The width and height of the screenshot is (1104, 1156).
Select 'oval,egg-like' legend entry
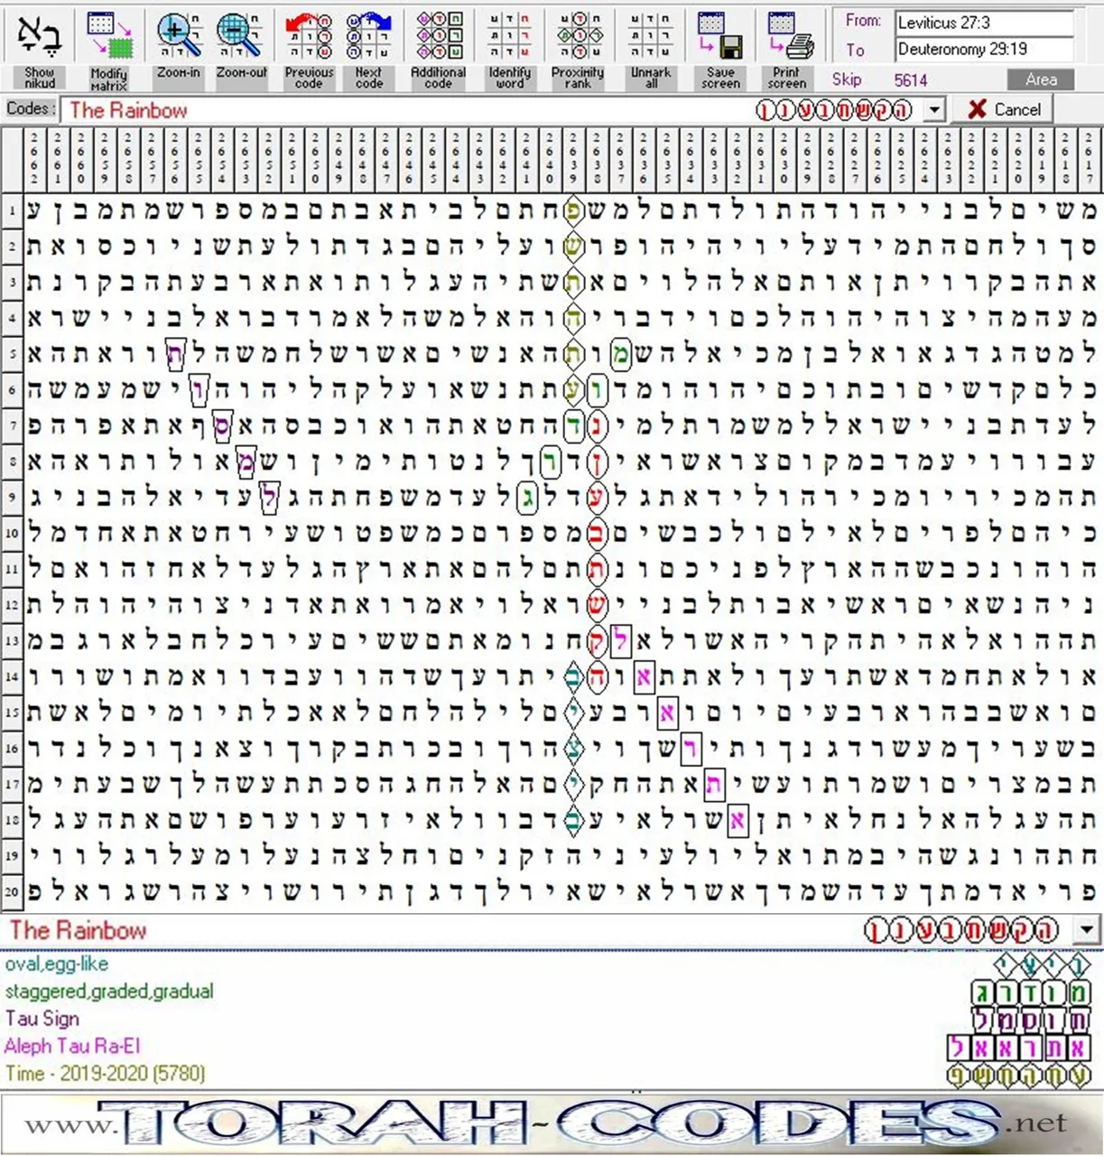pos(56,964)
